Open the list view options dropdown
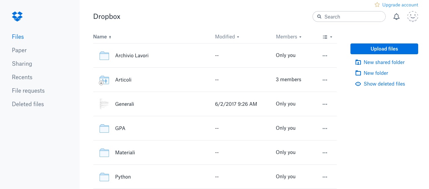Image resolution: width=429 pixels, height=189 pixels. click(327, 37)
